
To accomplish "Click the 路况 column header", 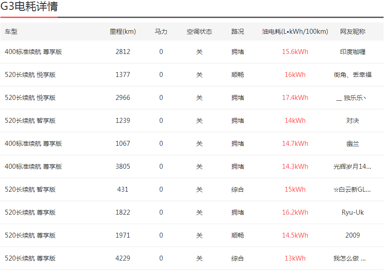I will 237,31.
